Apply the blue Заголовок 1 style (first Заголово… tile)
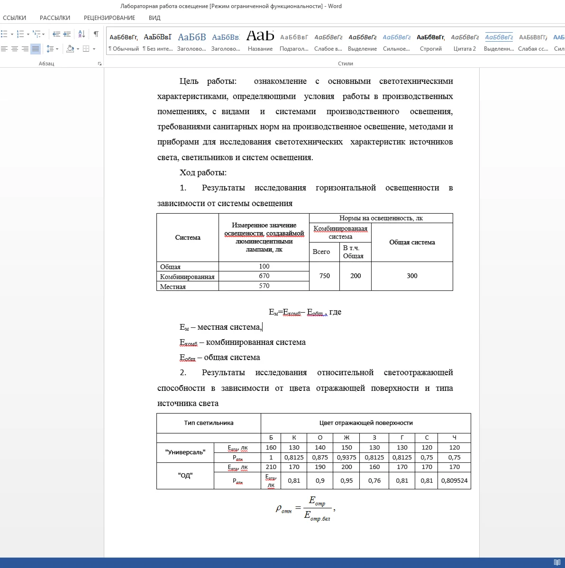Image resolution: width=565 pixels, height=568 pixels. point(191,42)
